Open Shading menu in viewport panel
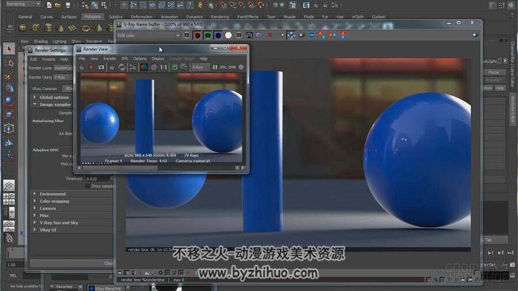Screen dimensions: 518x291 click(41, 41)
